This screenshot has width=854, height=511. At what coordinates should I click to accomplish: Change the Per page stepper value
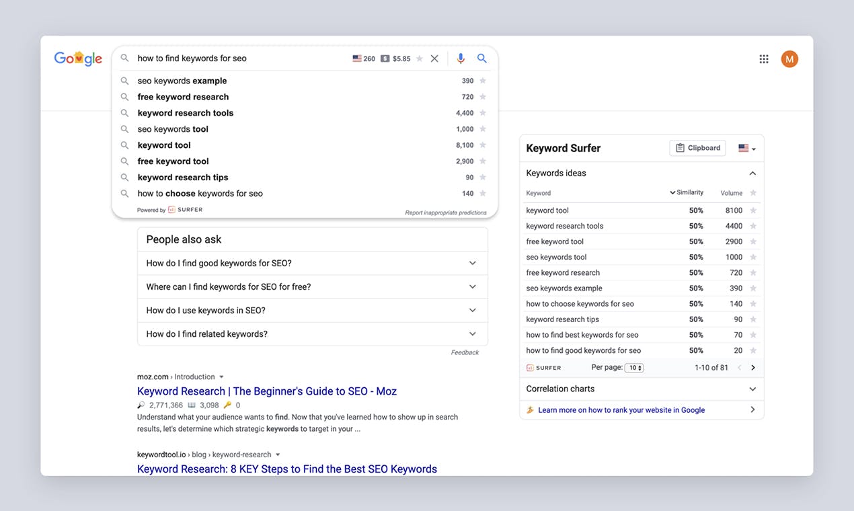634,368
